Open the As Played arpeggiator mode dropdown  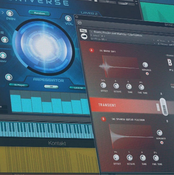point(19,85)
